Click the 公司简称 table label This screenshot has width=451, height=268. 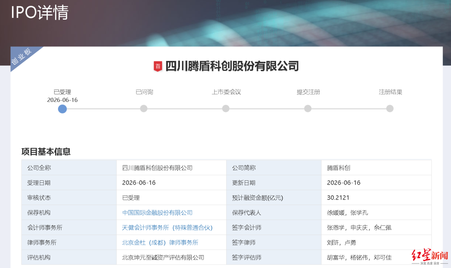click(x=244, y=168)
